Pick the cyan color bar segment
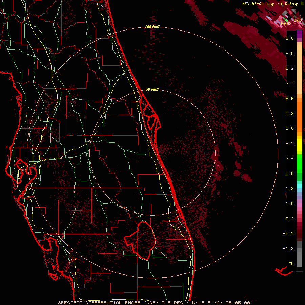The image size is (305, 305). click(x=299, y=186)
